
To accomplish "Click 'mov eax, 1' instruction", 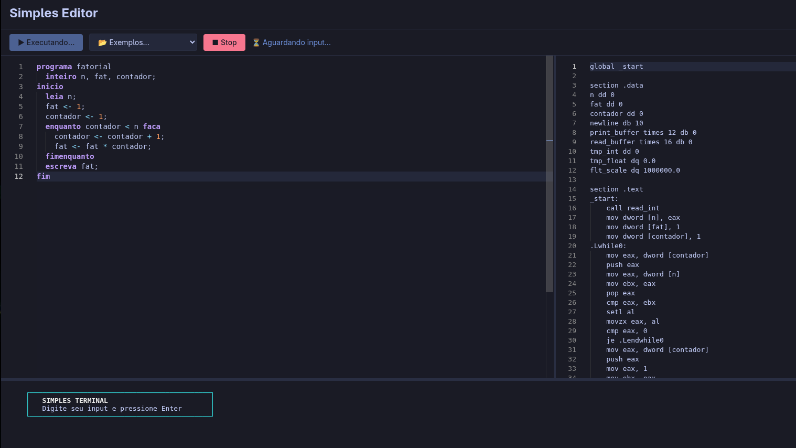I will click(x=627, y=369).
